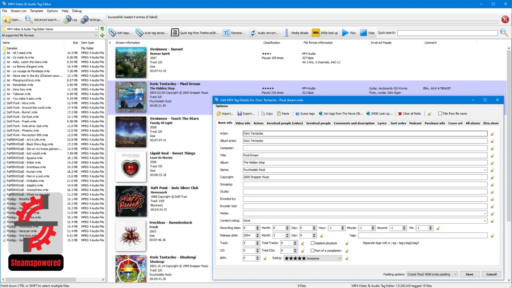Screen dimensions: 512x288
Task: Click Import in the tag editor dialog
Action: tap(225, 114)
